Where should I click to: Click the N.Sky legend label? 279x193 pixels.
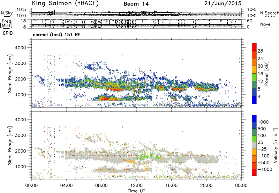[7, 13]
